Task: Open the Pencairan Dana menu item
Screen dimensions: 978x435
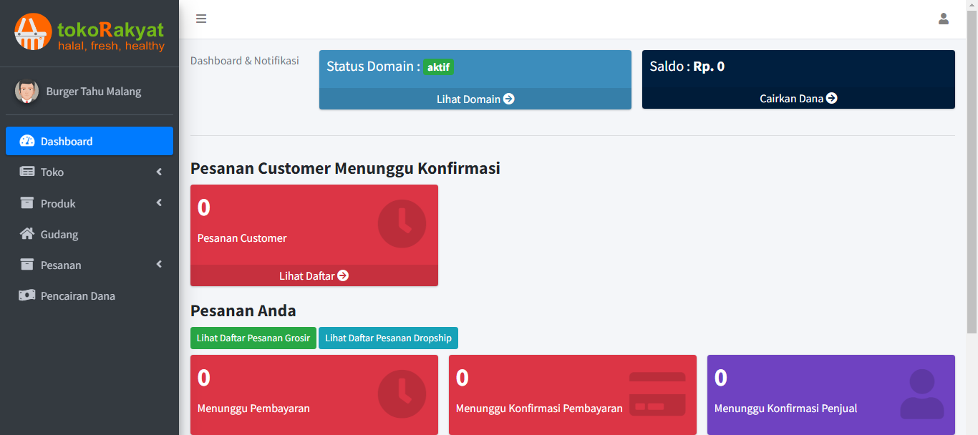Action: point(77,295)
